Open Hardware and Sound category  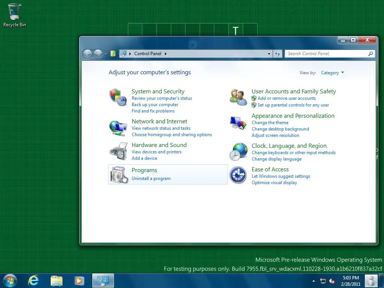[159, 145]
